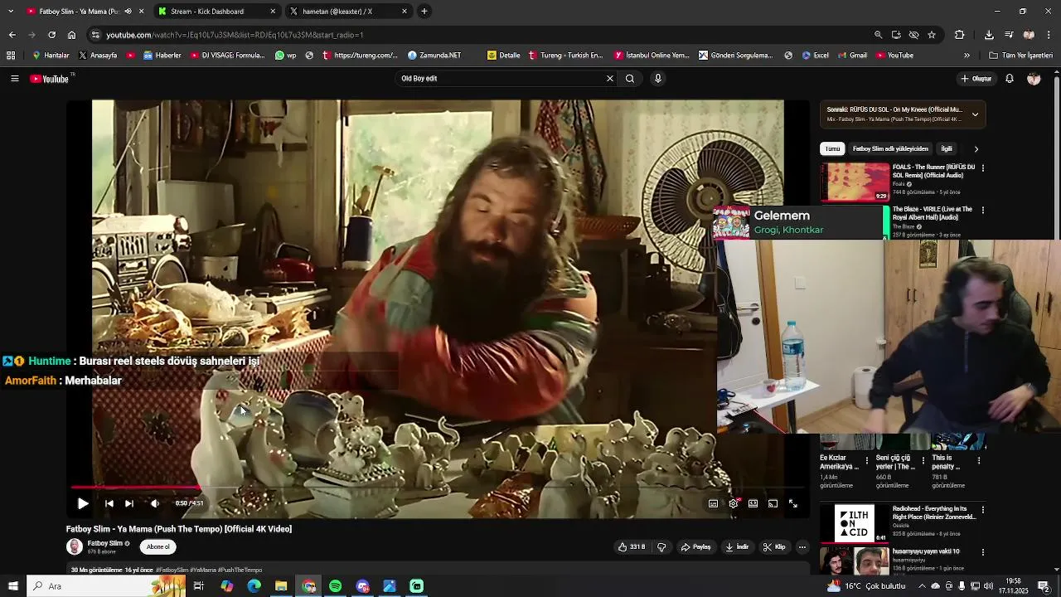Open video player settings gear
This screenshot has height=597, width=1061.
click(x=734, y=503)
